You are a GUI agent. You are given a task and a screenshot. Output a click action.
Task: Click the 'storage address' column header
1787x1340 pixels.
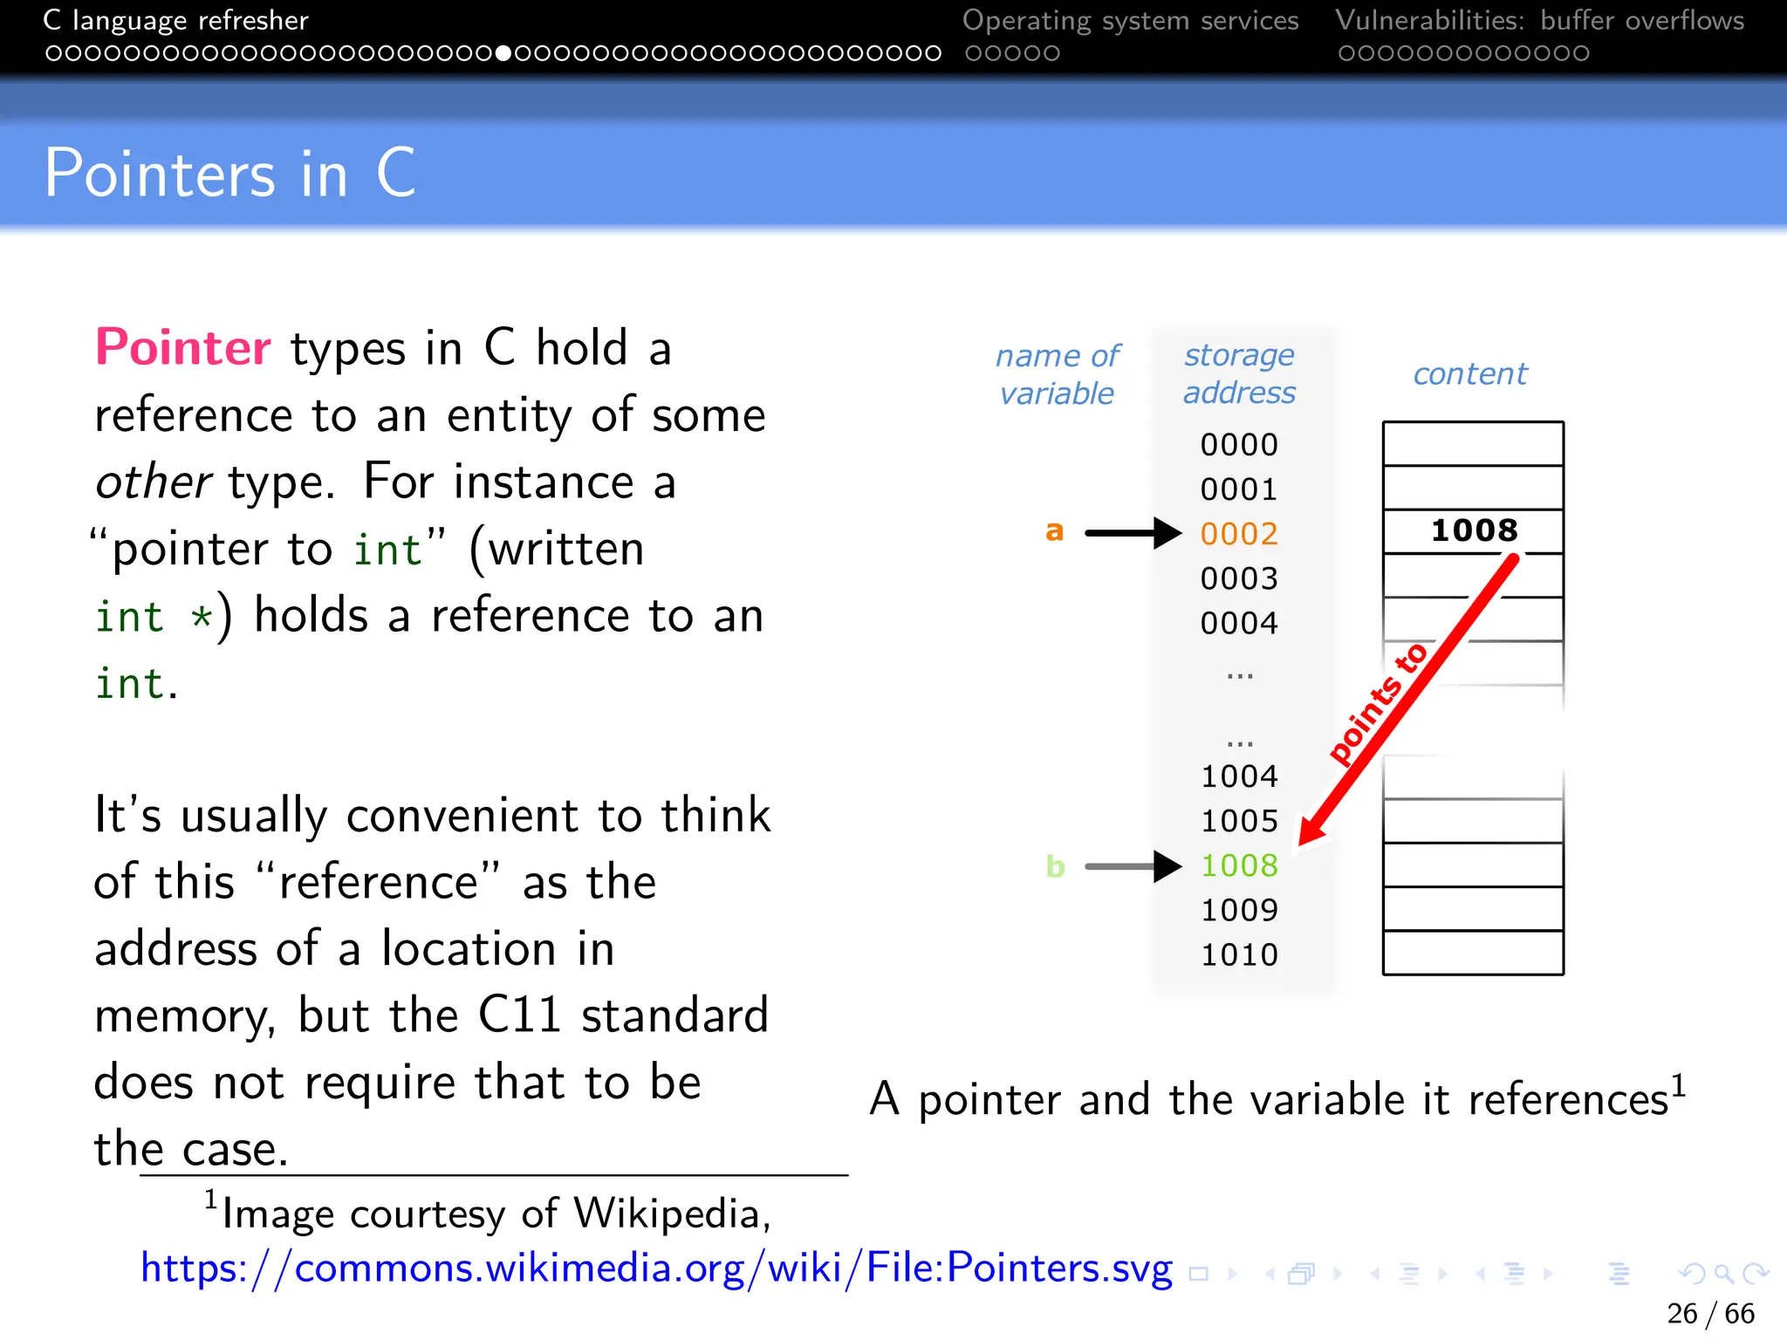pos(1239,374)
